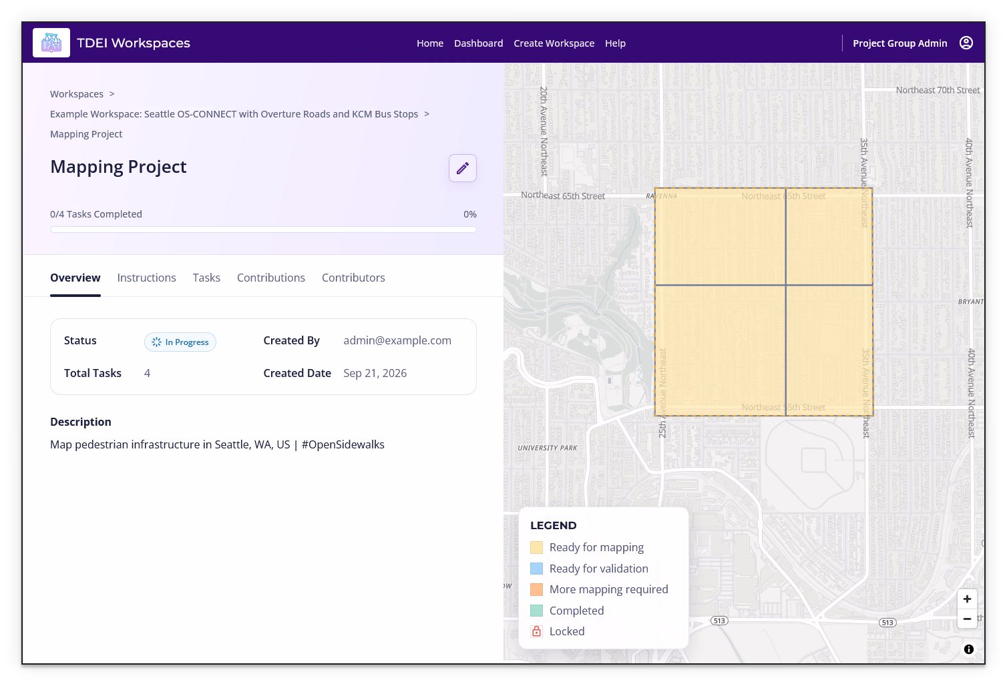Go to the Home page
The image size is (1007, 686).
click(x=430, y=43)
